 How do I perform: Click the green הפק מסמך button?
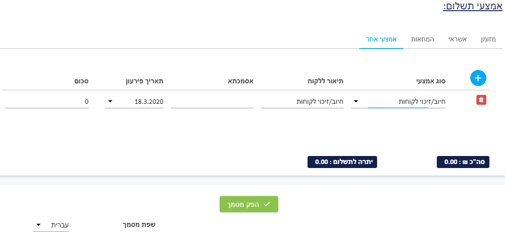coord(249,204)
